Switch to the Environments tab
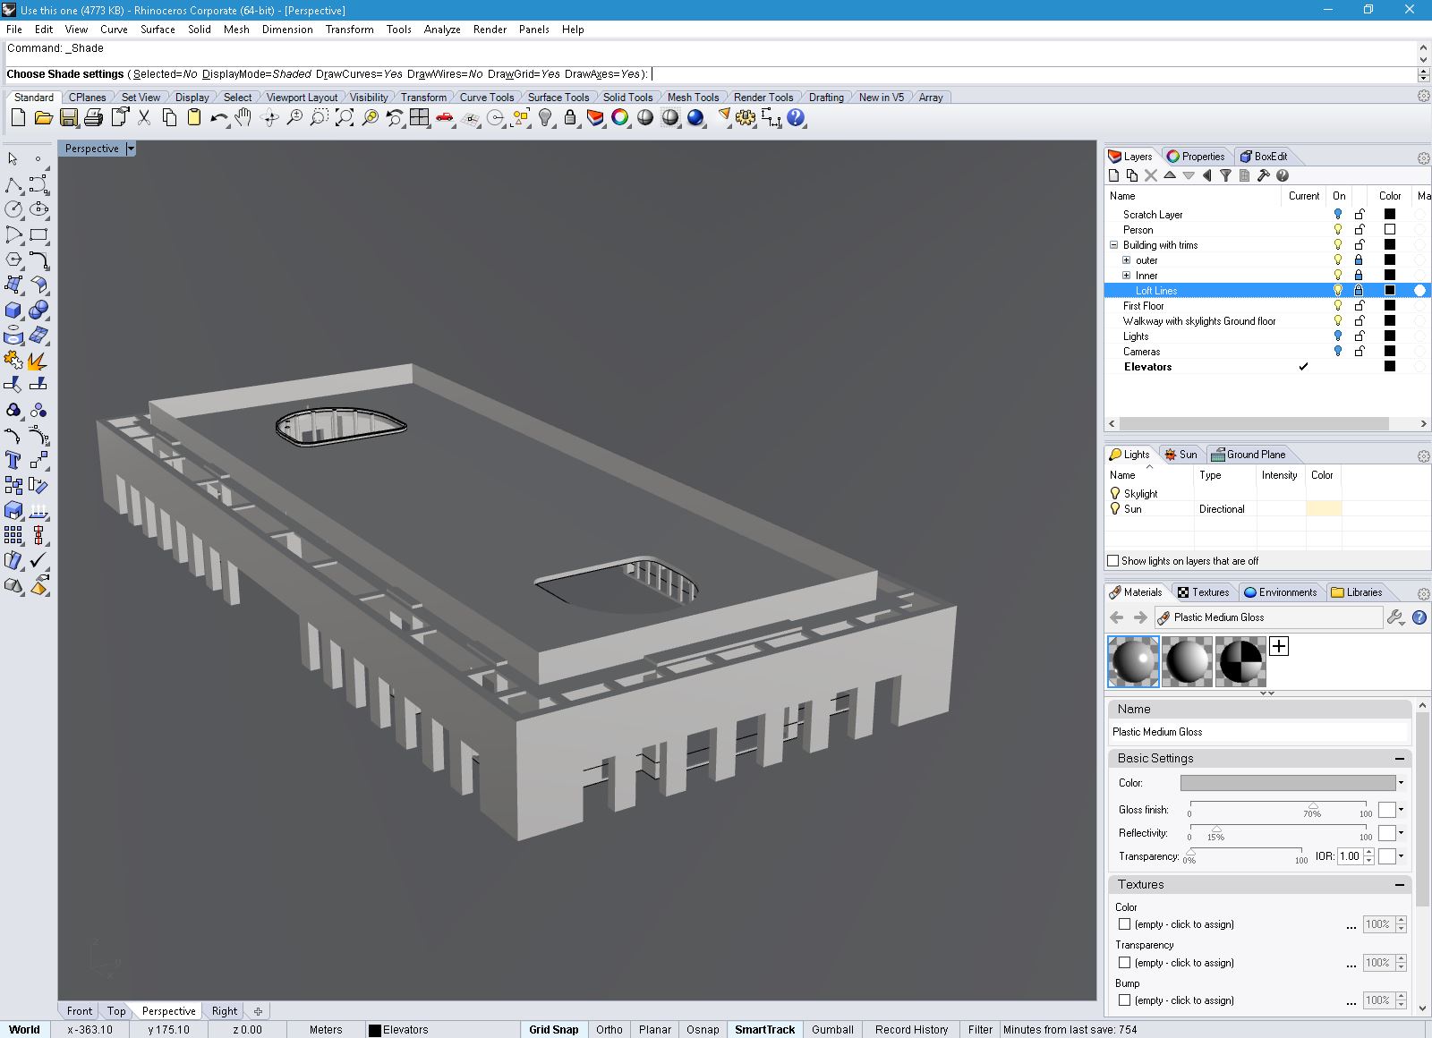The width and height of the screenshot is (1432, 1038). (1280, 592)
